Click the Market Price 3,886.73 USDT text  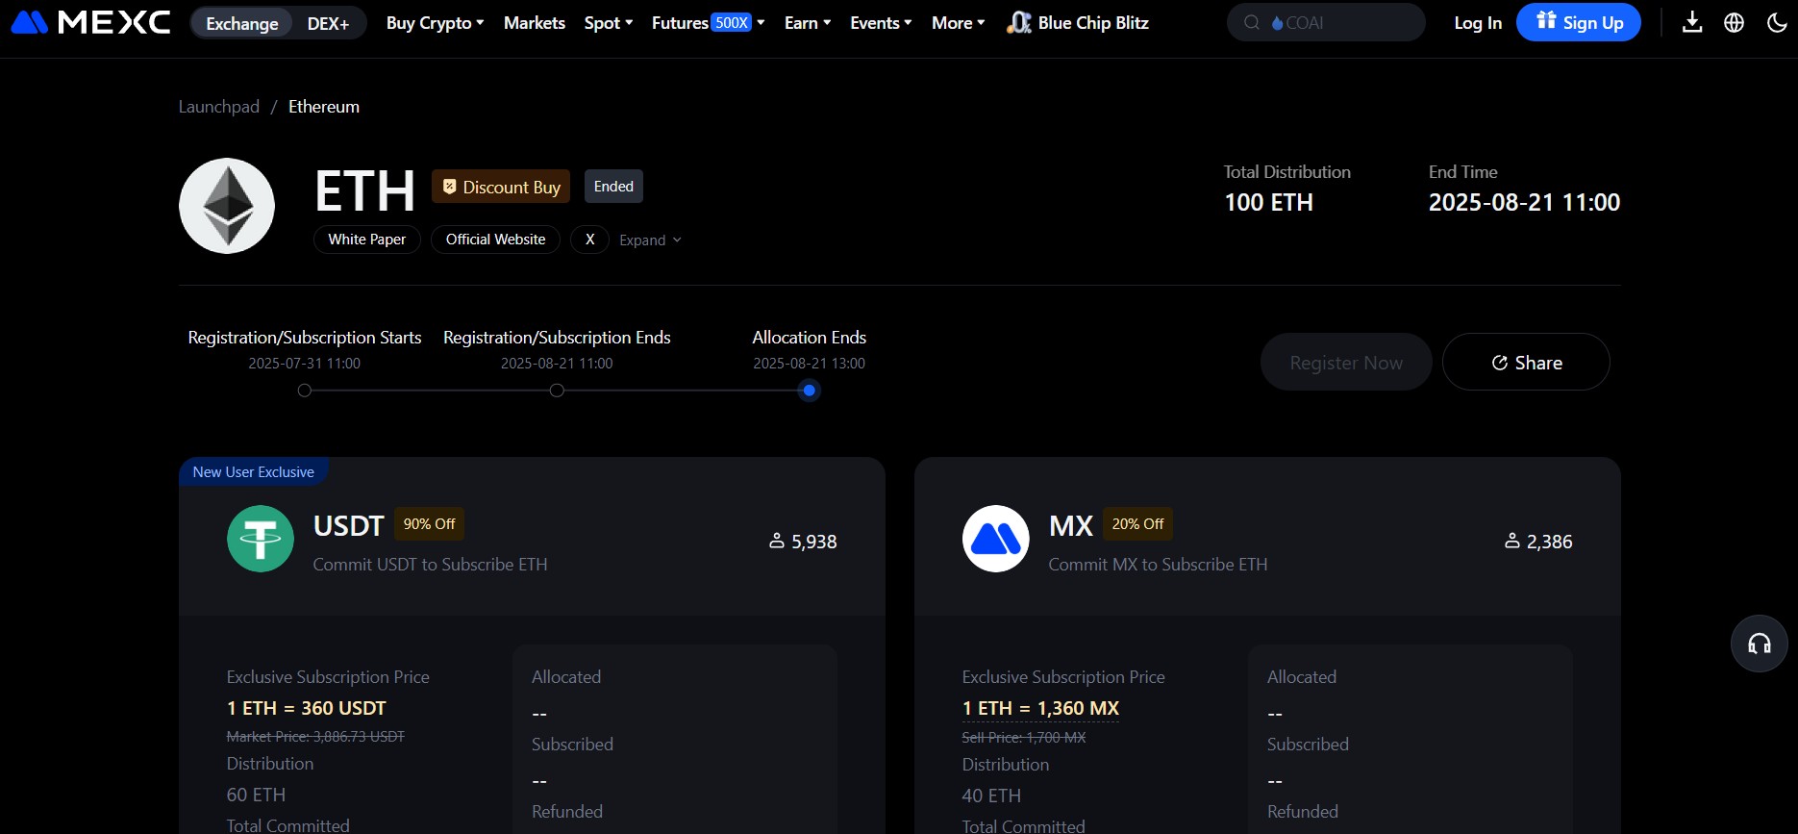(315, 737)
